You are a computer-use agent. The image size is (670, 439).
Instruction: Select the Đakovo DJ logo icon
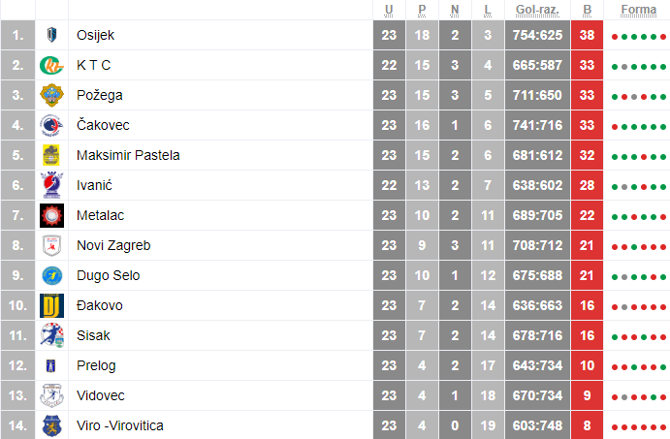point(51,305)
